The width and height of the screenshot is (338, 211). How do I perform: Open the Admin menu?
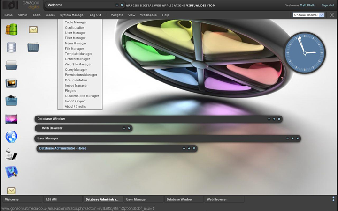coord(23,15)
